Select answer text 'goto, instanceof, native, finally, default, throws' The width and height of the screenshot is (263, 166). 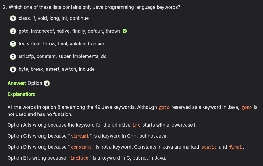[x=69, y=31]
